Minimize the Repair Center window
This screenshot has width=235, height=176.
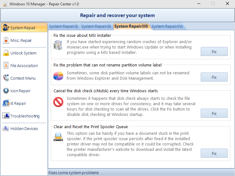click(199, 3)
